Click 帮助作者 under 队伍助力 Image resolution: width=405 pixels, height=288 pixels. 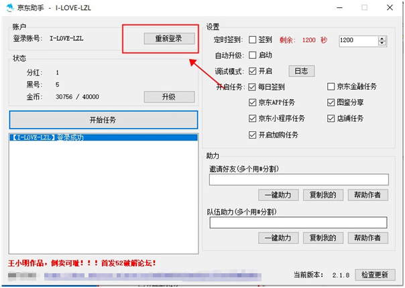367,238
